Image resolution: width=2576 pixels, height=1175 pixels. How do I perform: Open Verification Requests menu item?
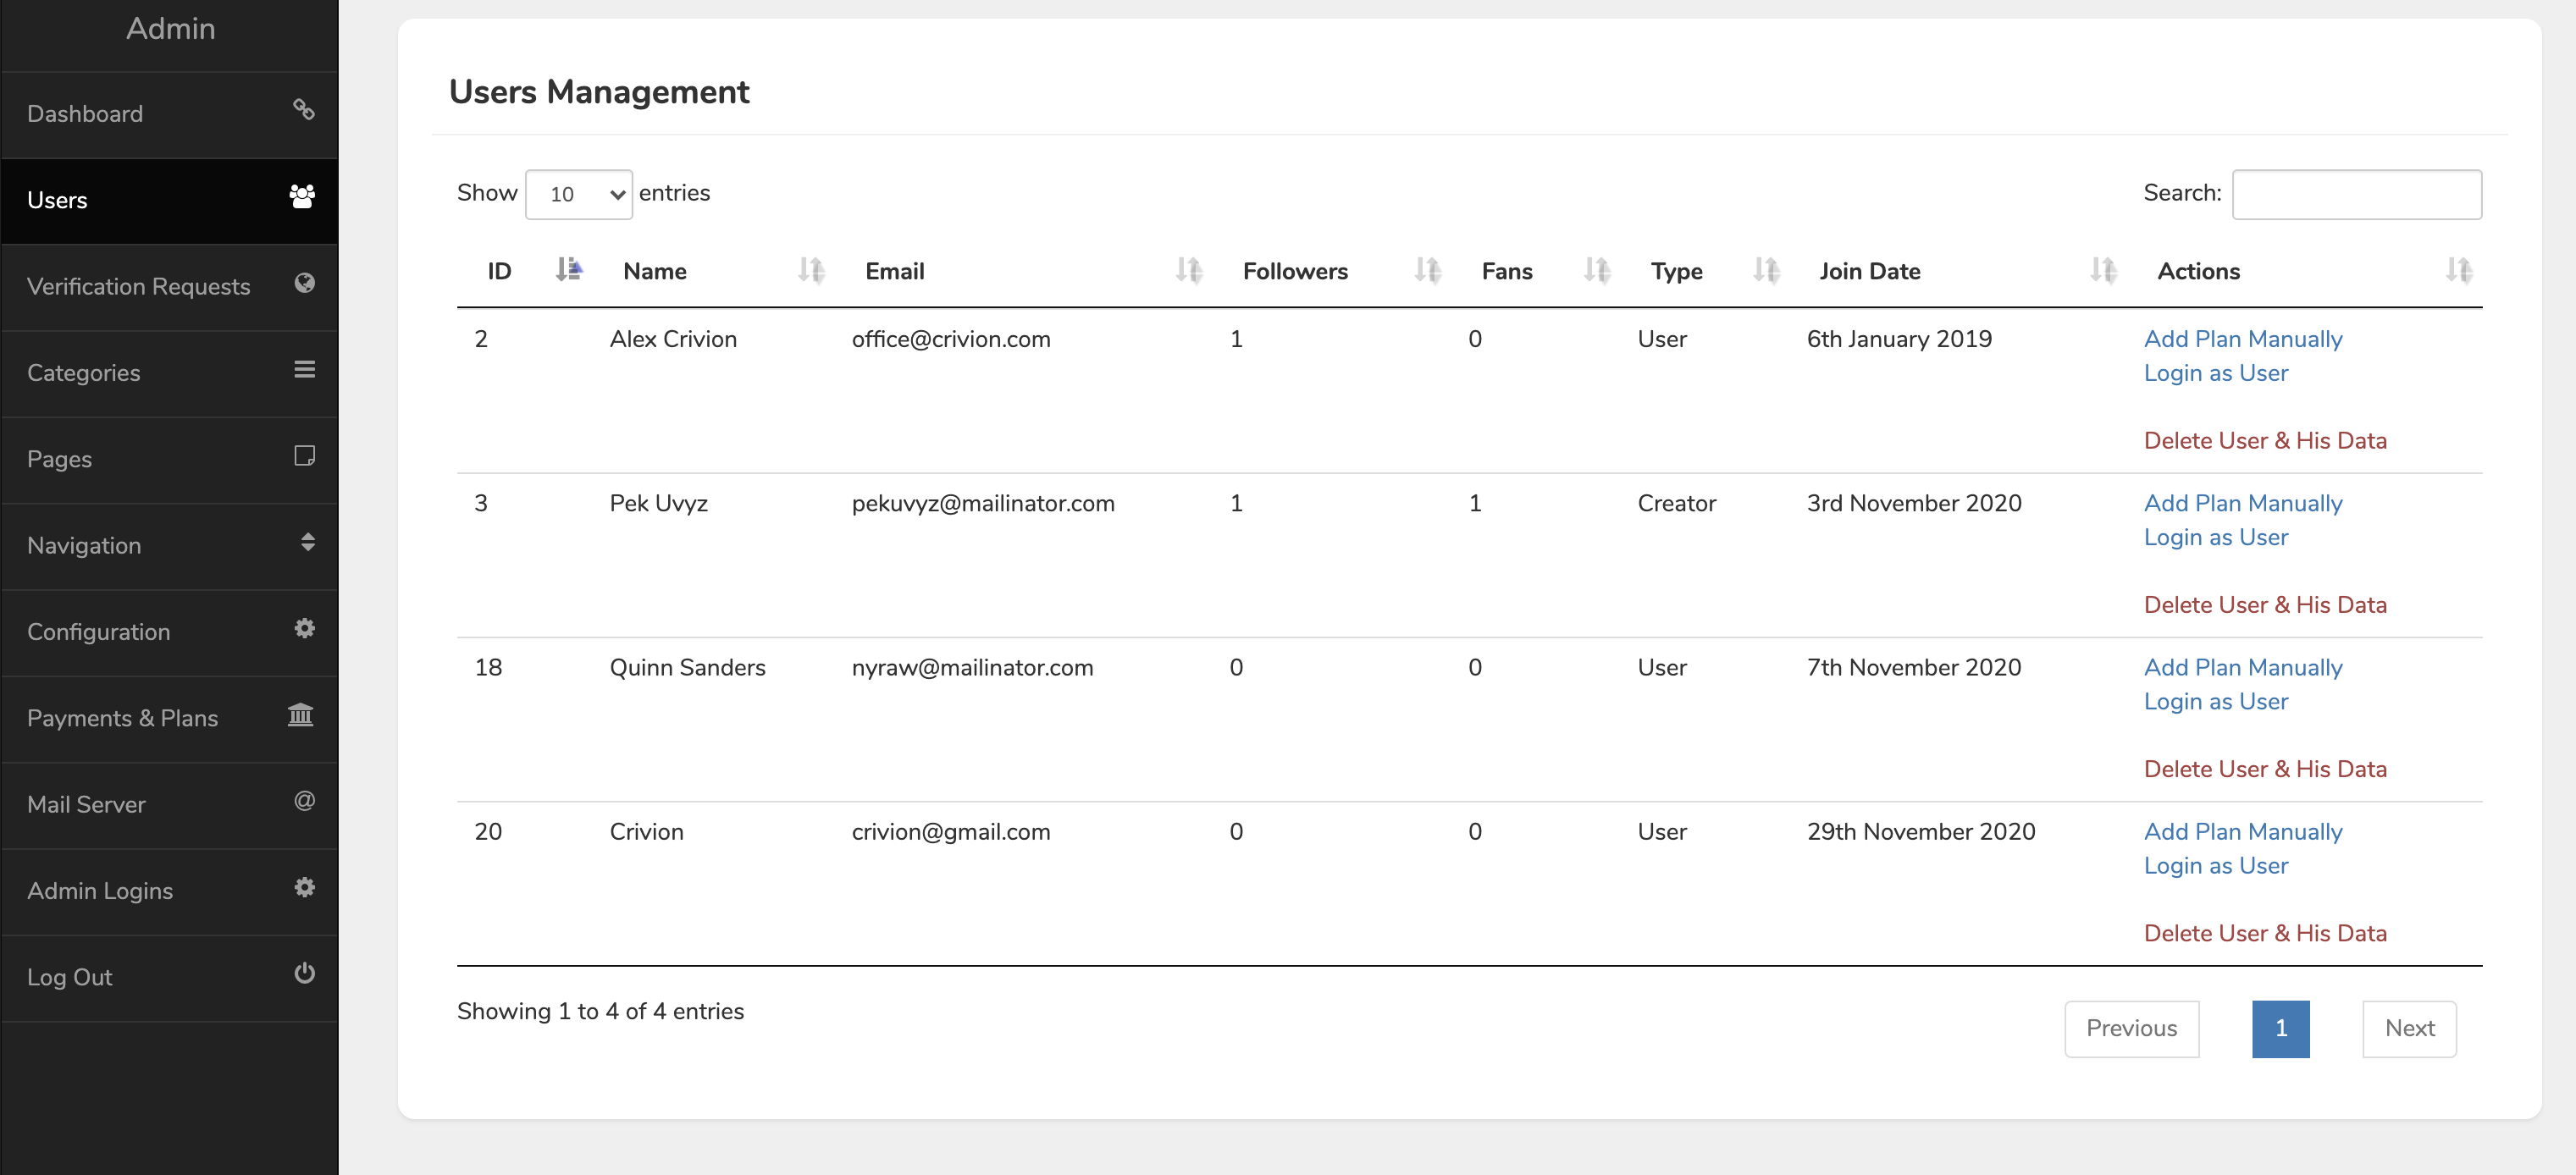pos(169,287)
